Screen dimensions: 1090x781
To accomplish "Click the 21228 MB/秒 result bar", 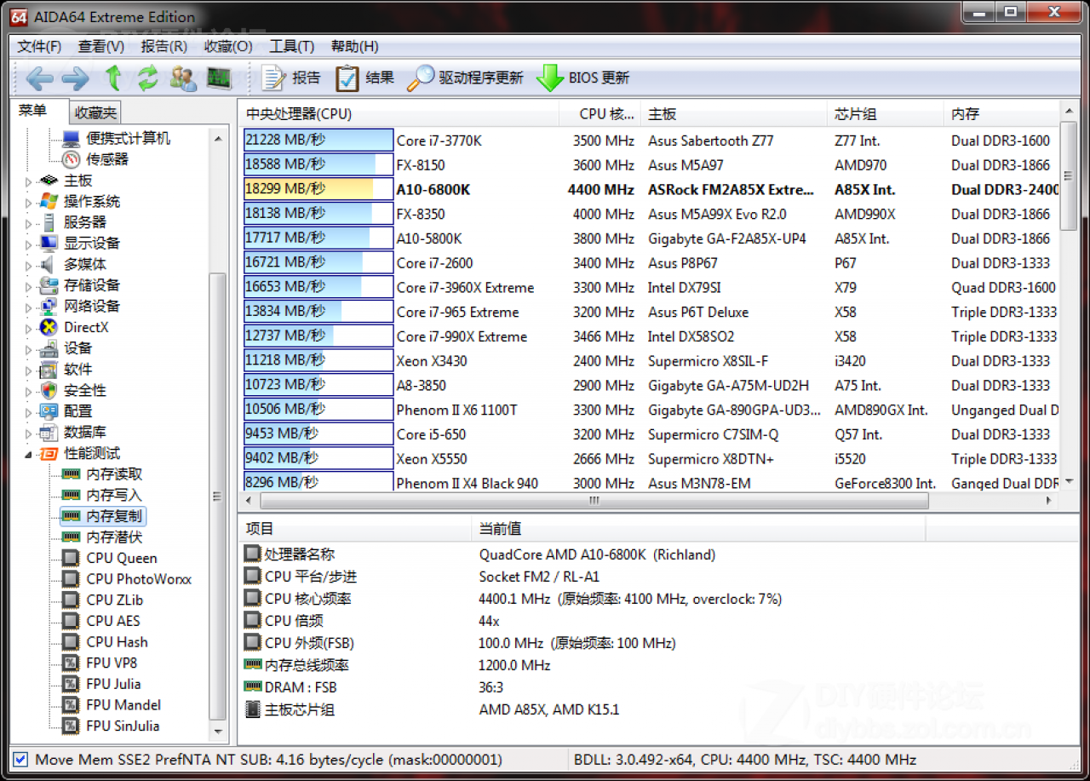I will coord(318,141).
